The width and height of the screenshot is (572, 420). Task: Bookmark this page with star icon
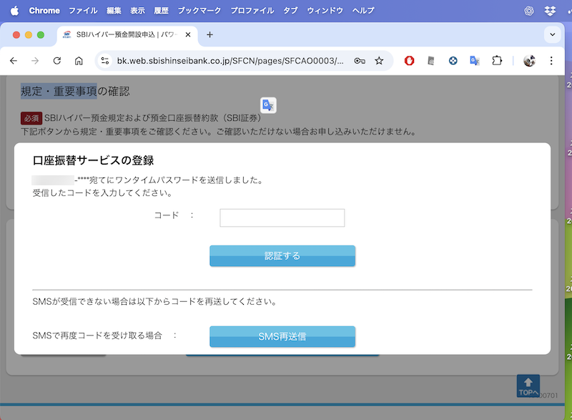coord(379,61)
